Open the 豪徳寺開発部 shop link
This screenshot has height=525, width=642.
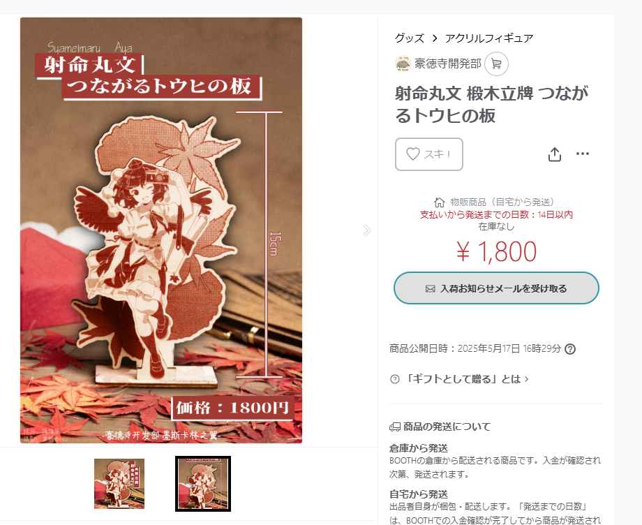tap(447, 64)
